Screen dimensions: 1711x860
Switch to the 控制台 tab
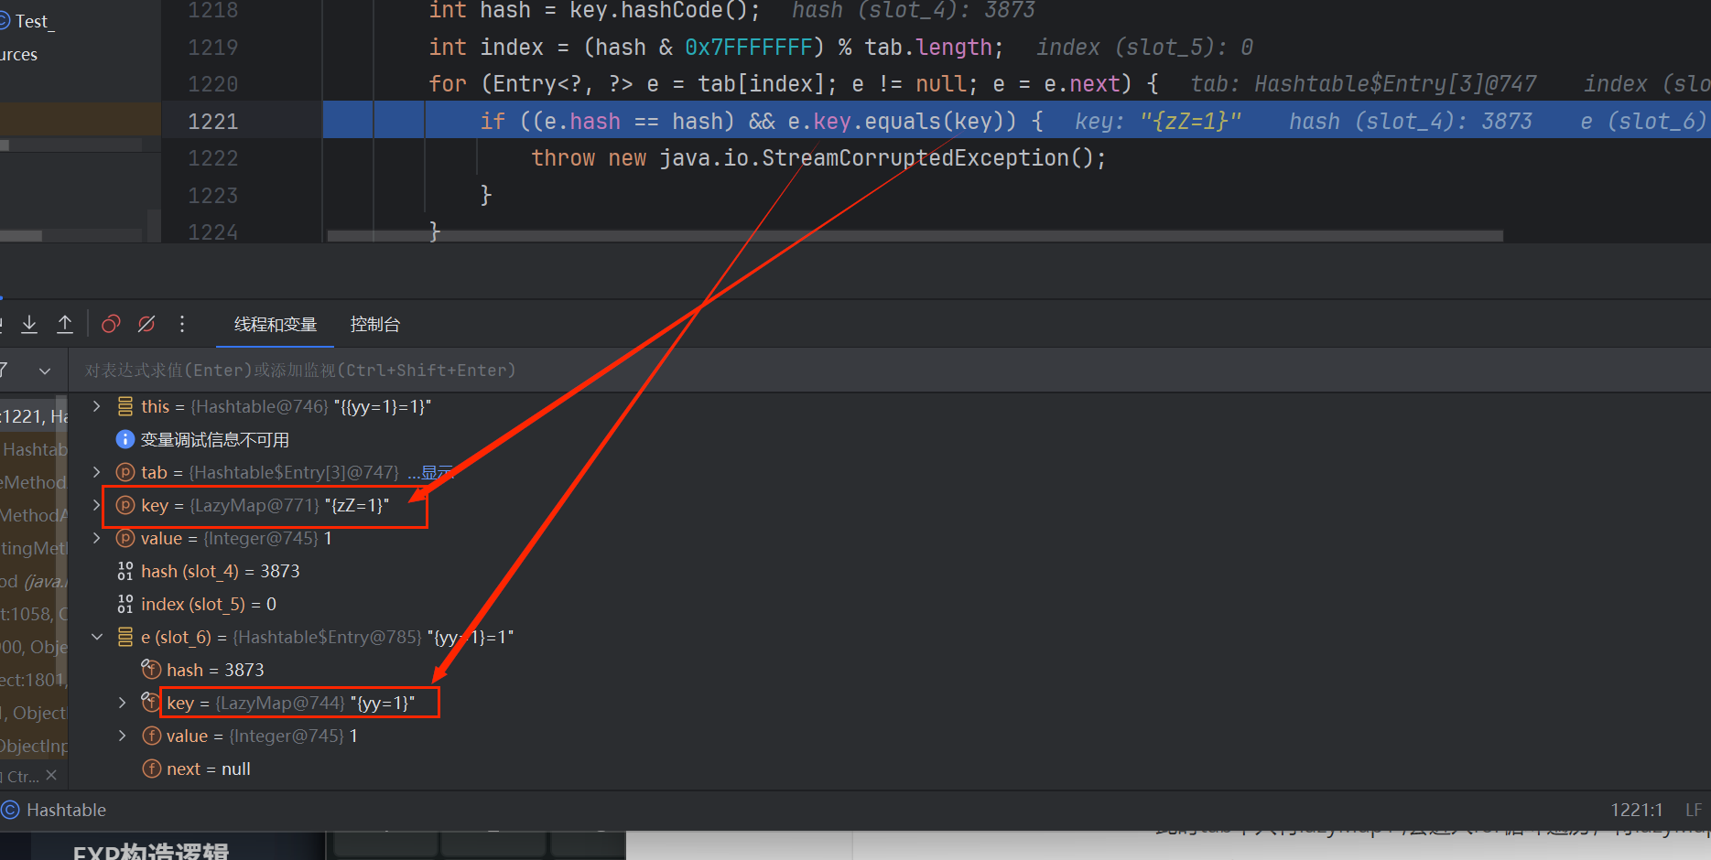(374, 325)
